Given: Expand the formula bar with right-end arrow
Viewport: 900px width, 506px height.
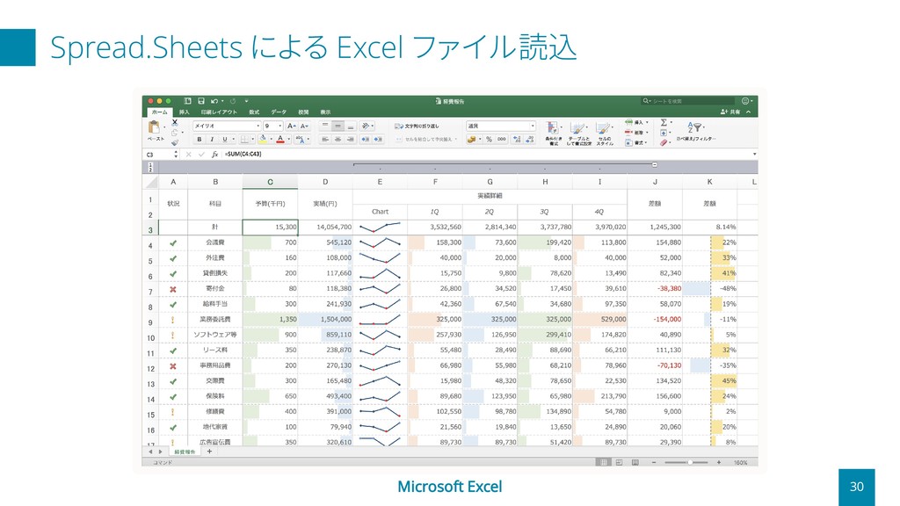Looking at the screenshot, I should [754, 154].
